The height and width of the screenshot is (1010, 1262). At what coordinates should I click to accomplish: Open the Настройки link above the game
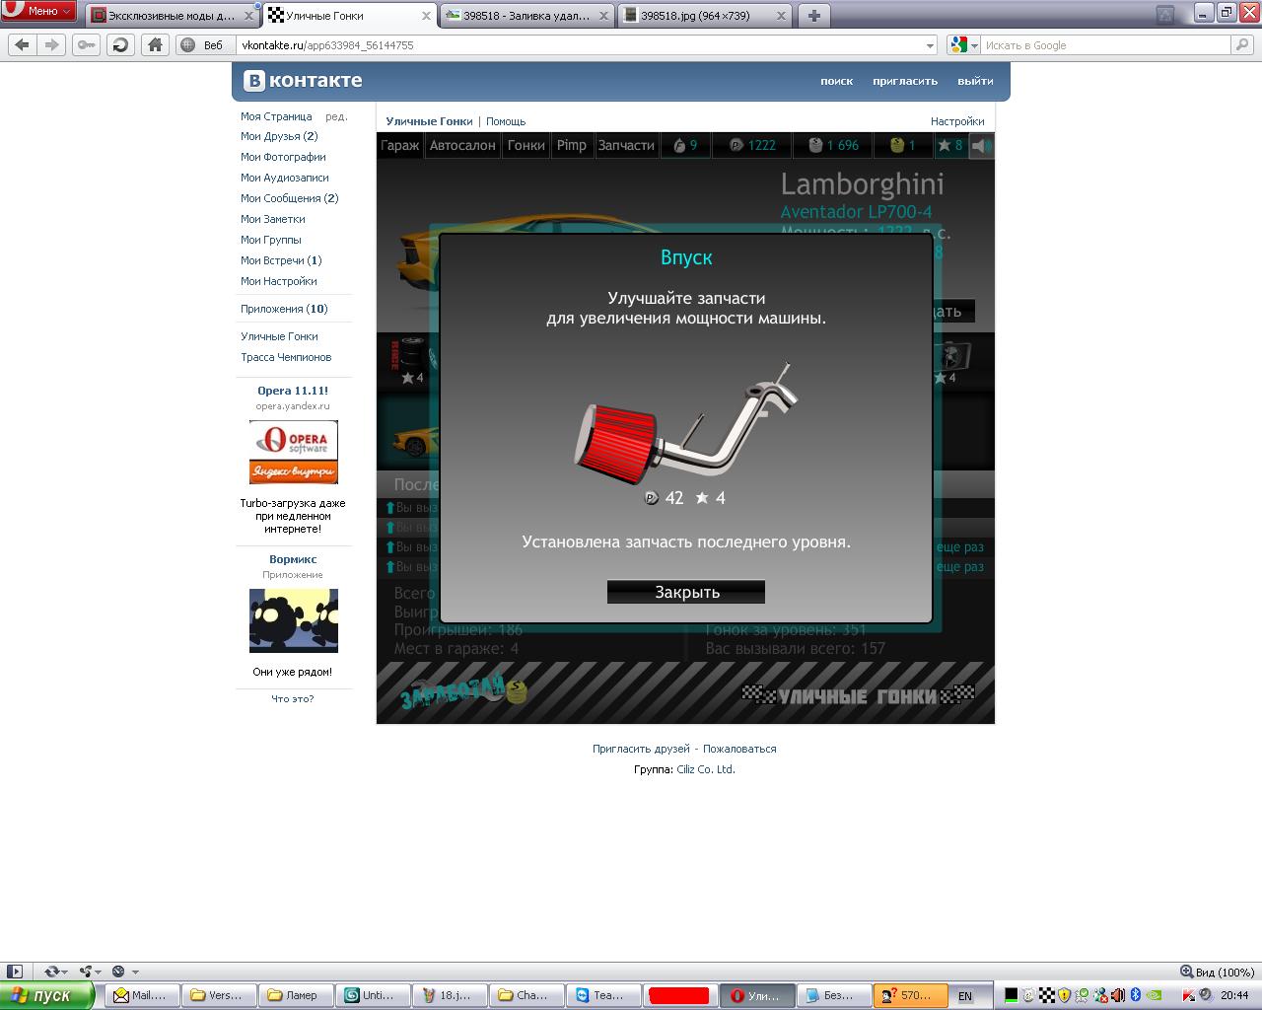click(x=957, y=121)
